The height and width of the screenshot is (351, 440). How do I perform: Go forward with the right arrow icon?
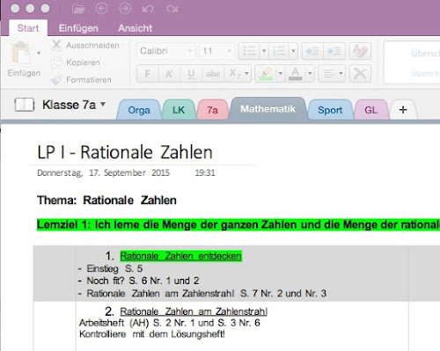click(x=125, y=9)
